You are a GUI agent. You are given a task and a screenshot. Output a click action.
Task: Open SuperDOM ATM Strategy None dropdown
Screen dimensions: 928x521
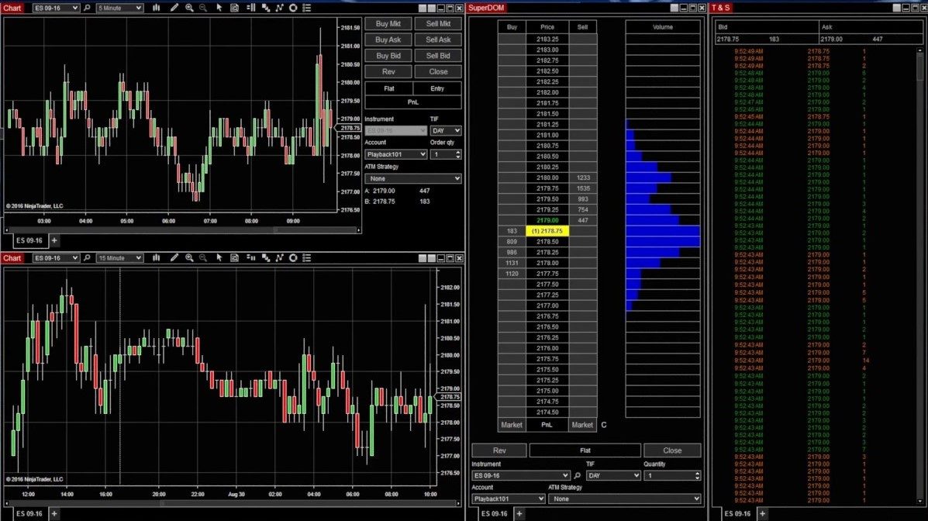click(624, 499)
